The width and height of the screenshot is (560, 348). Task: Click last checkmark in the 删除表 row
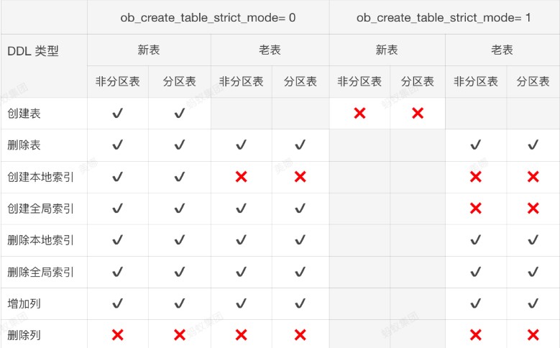(533, 145)
